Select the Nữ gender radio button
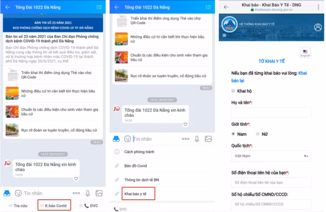Viewport: 326px width, 212px height. [x=258, y=134]
